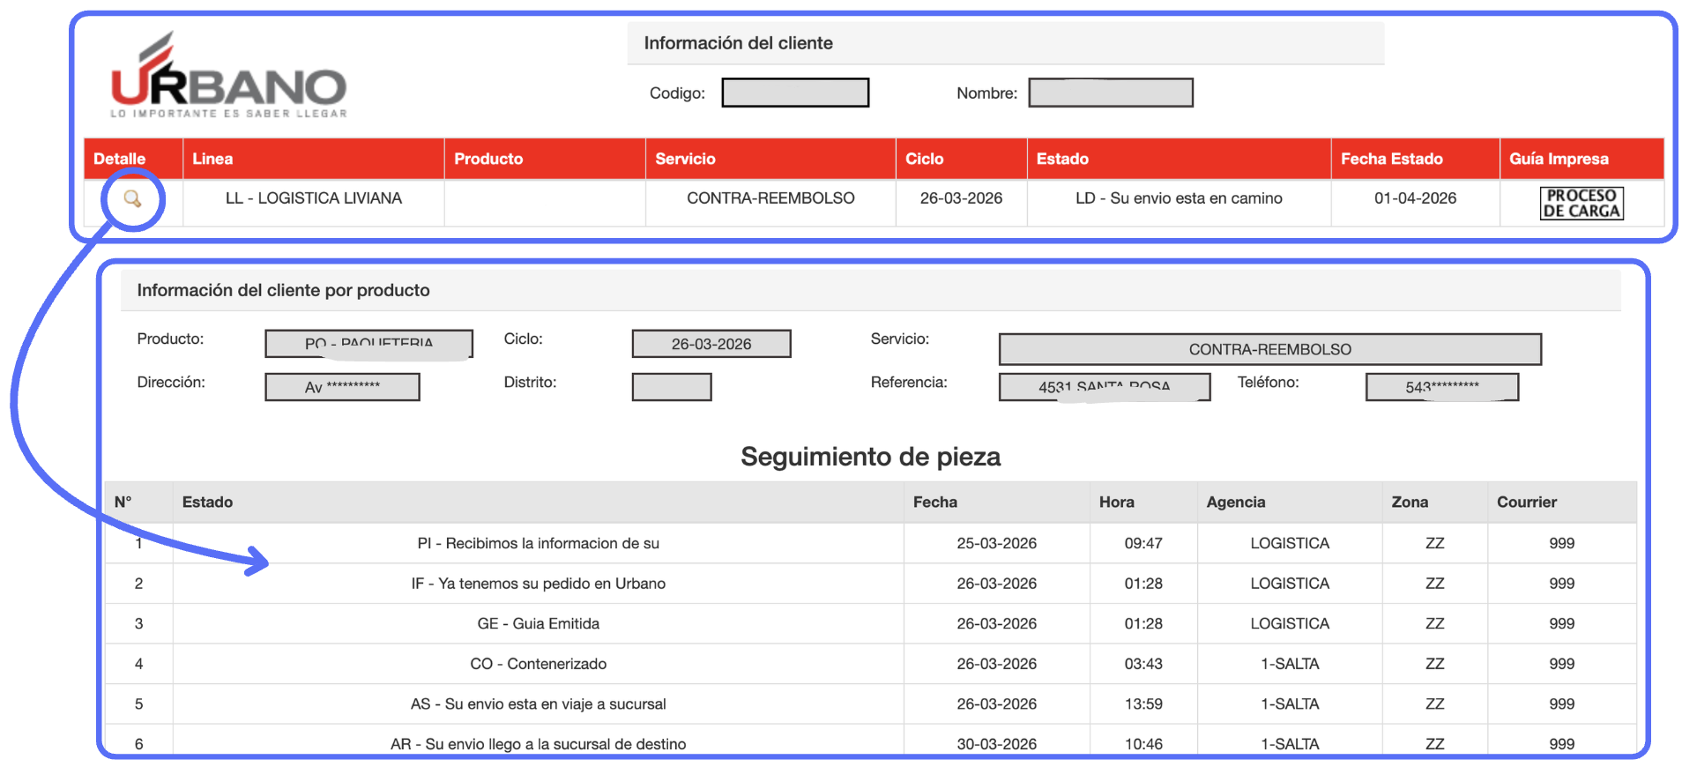Click the Codigo input field

(x=794, y=93)
